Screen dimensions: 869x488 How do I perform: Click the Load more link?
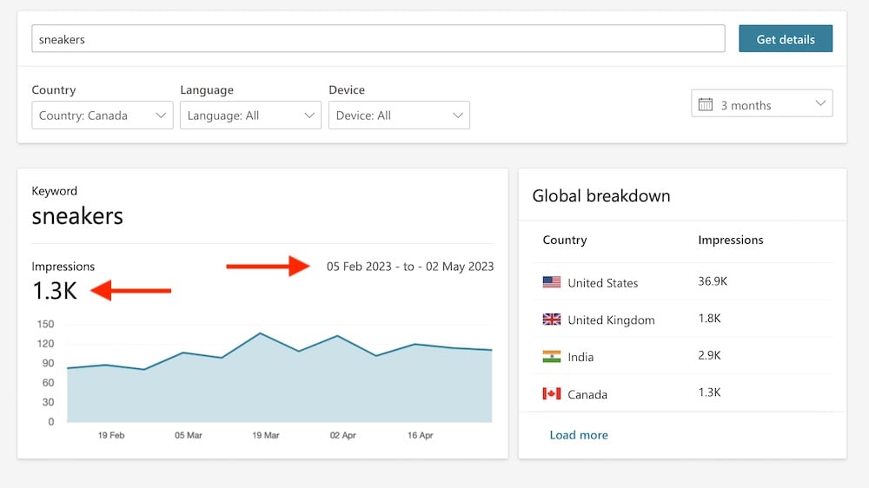click(x=579, y=435)
